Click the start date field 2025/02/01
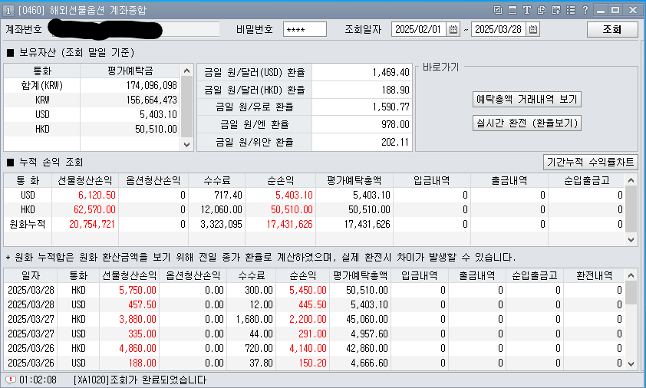 419,29
